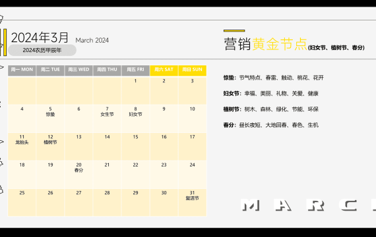Viewport: 376px width, 237px height.
Task: Click calendar date 14
Action: [x=107, y=137]
